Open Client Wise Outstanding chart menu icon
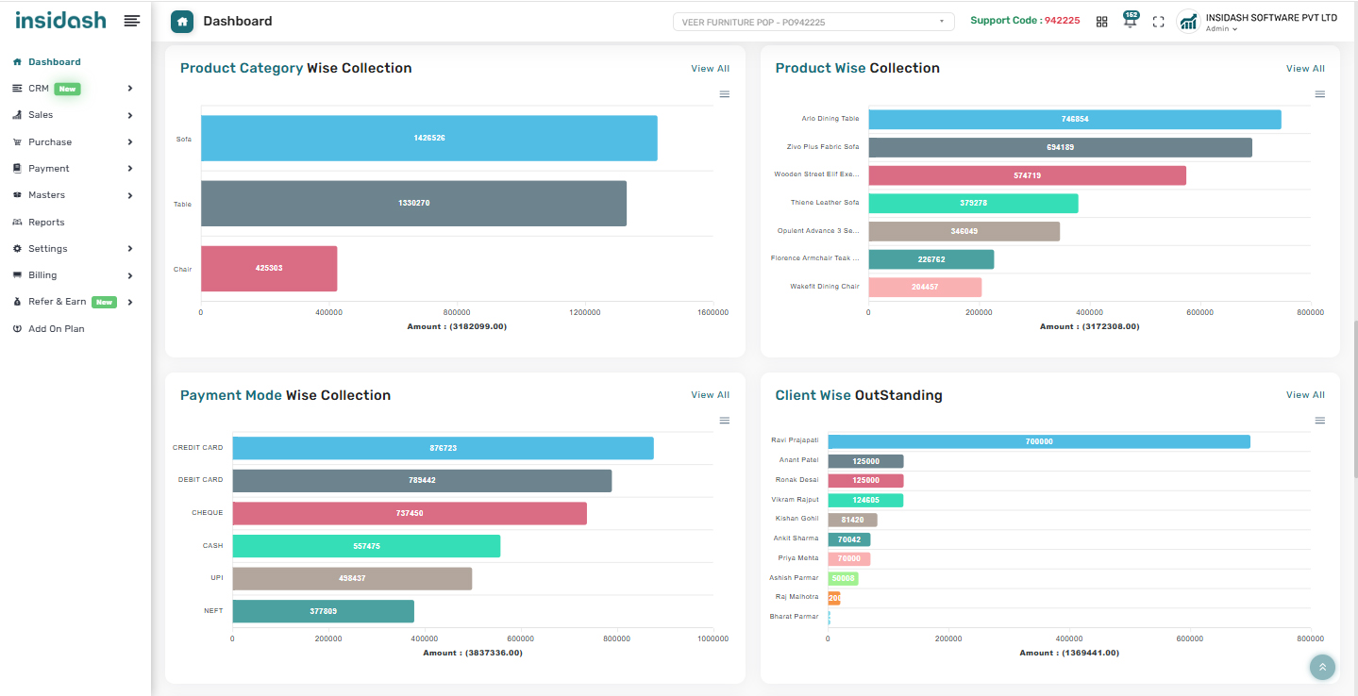The image size is (1358, 696). (x=1320, y=421)
